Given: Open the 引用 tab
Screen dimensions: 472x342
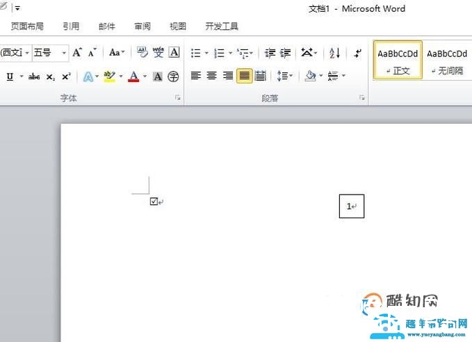Looking at the screenshot, I should (71, 26).
